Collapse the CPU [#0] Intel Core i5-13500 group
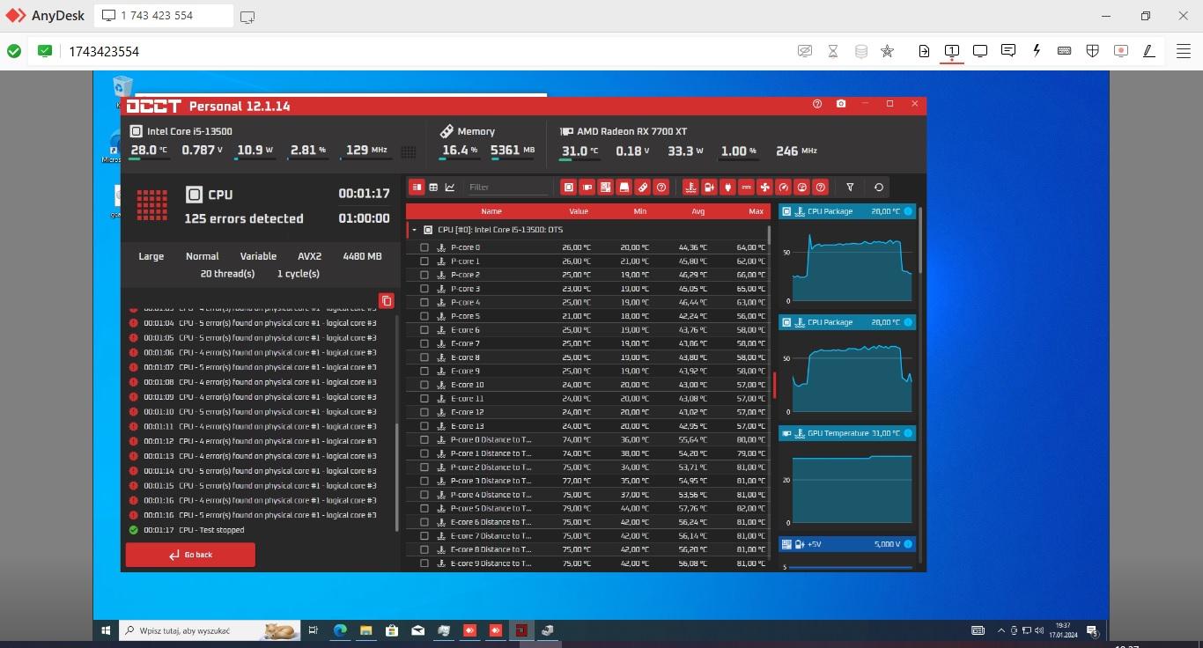 click(x=415, y=230)
